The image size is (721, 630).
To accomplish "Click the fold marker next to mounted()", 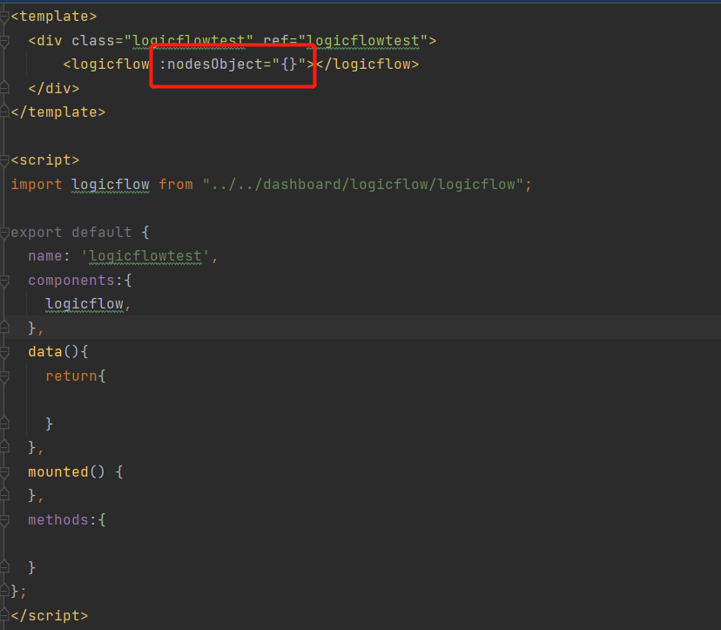I will (5, 471).
